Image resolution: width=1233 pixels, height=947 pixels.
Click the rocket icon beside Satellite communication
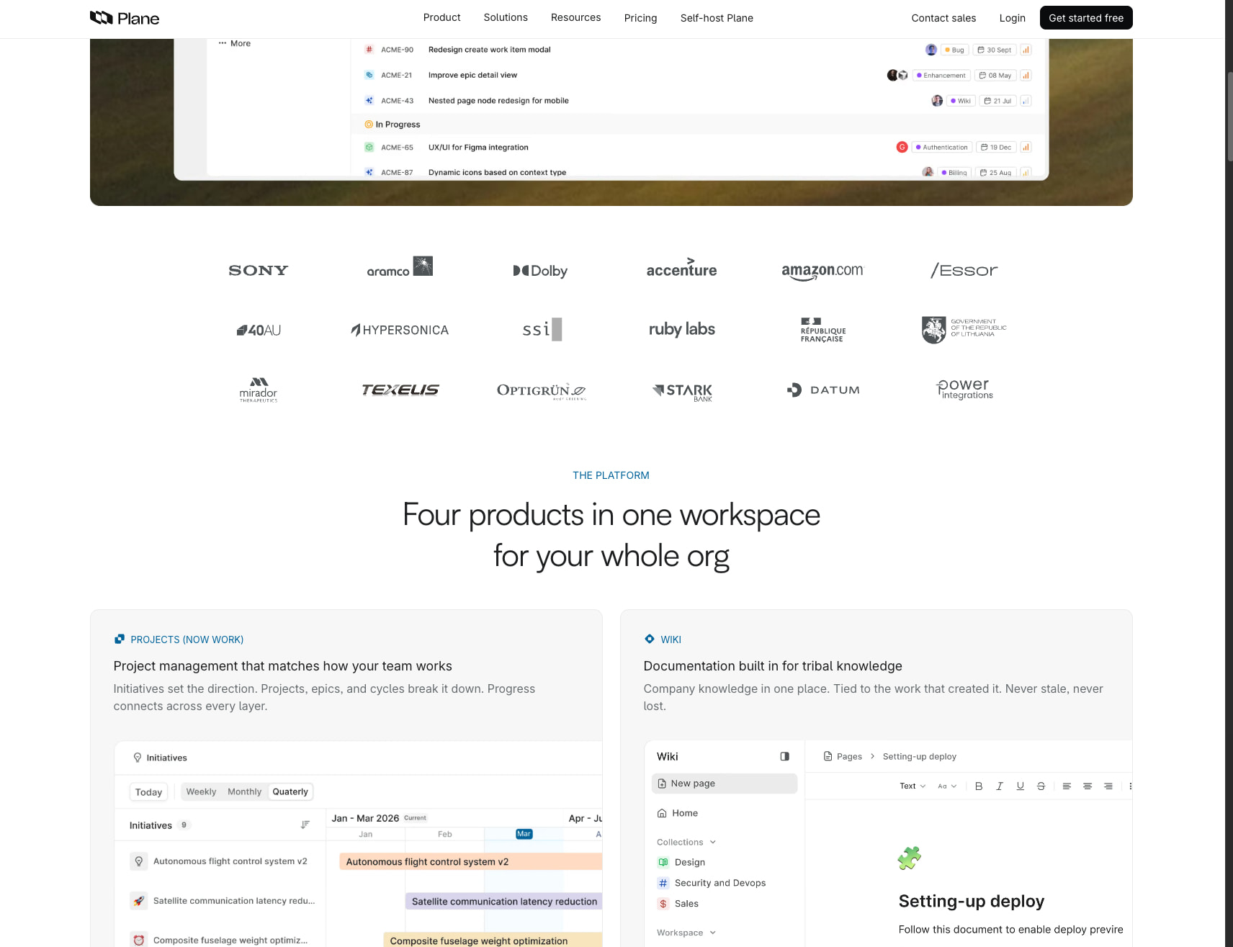point(139,901)
